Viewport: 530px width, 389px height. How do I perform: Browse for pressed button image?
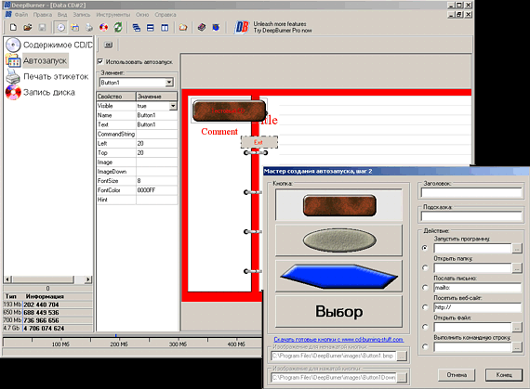pos(402,378)
